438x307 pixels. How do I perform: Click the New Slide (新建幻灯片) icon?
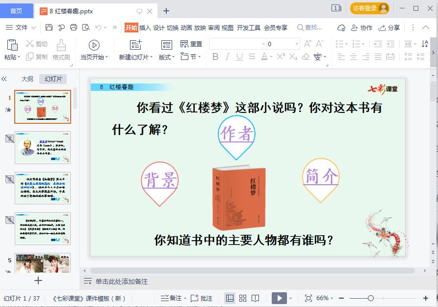[136, 45]
